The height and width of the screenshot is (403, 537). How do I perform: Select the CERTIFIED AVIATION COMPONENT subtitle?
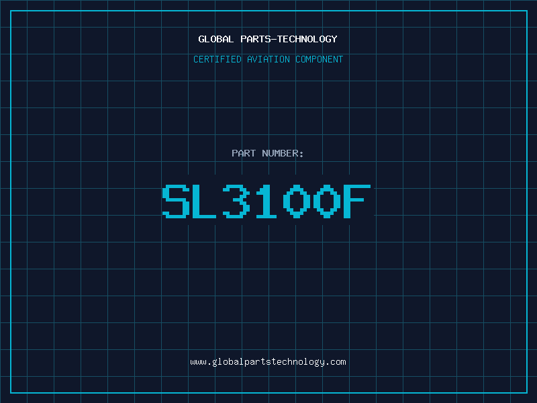[x=268, y=59]
